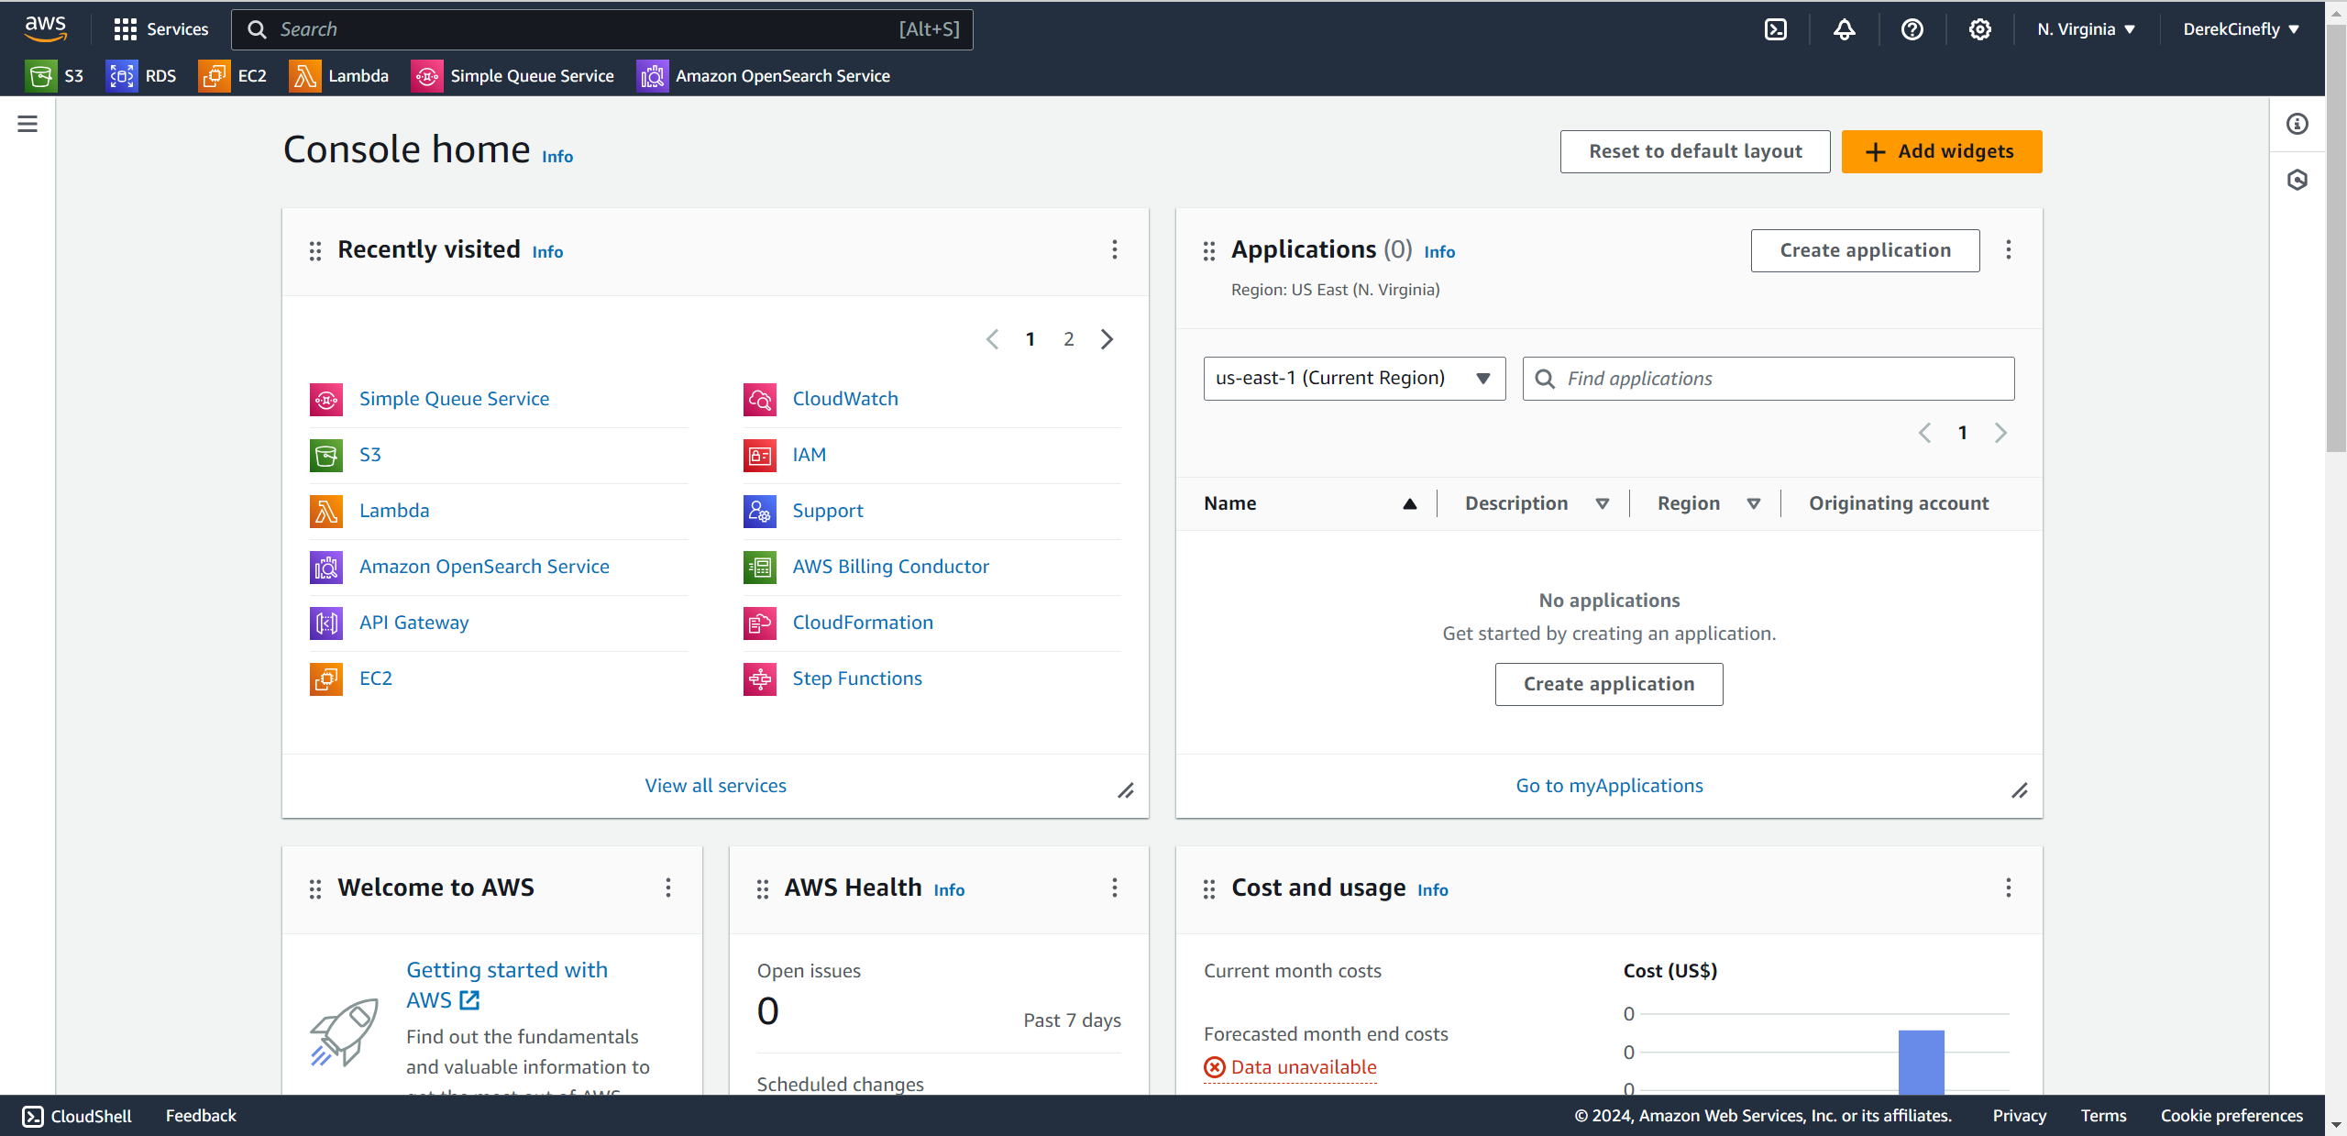Click the CloudFormation icon
This screenshot has width=2347, height=1136.
coord(760,623)
